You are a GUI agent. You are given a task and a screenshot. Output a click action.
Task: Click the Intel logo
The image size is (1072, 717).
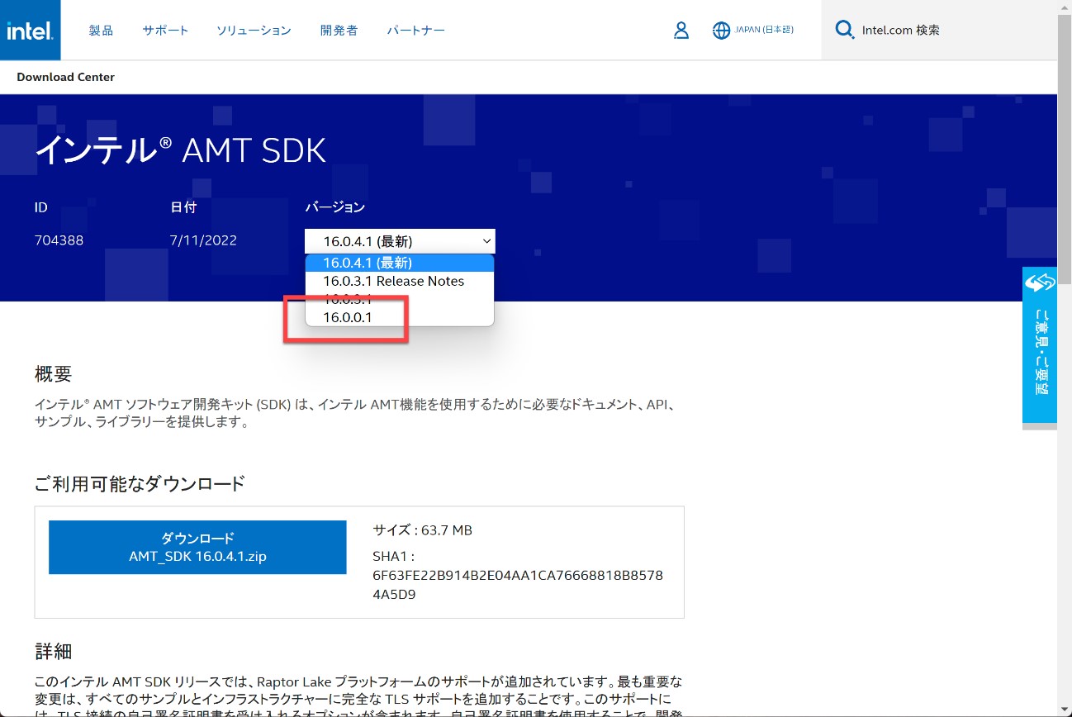point(30,30)
